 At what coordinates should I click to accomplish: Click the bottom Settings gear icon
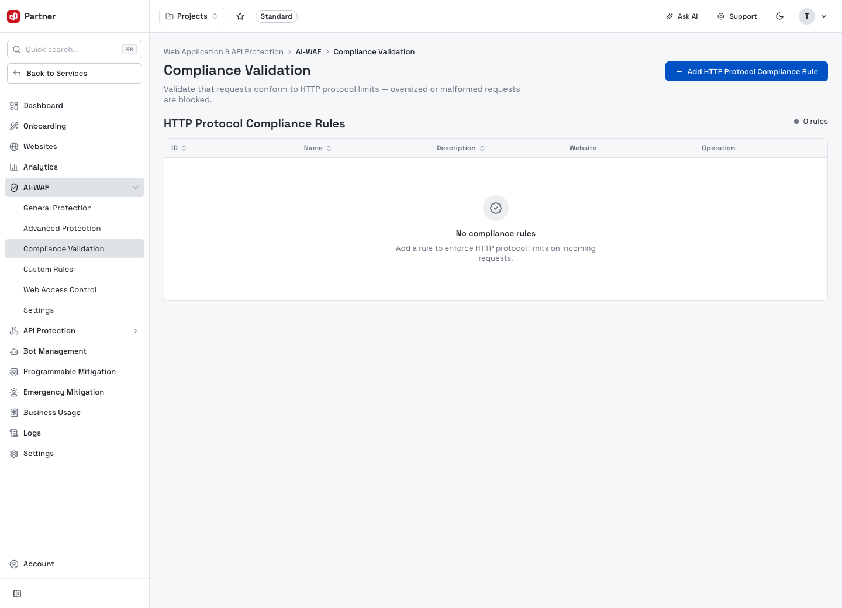pos(14,454)
